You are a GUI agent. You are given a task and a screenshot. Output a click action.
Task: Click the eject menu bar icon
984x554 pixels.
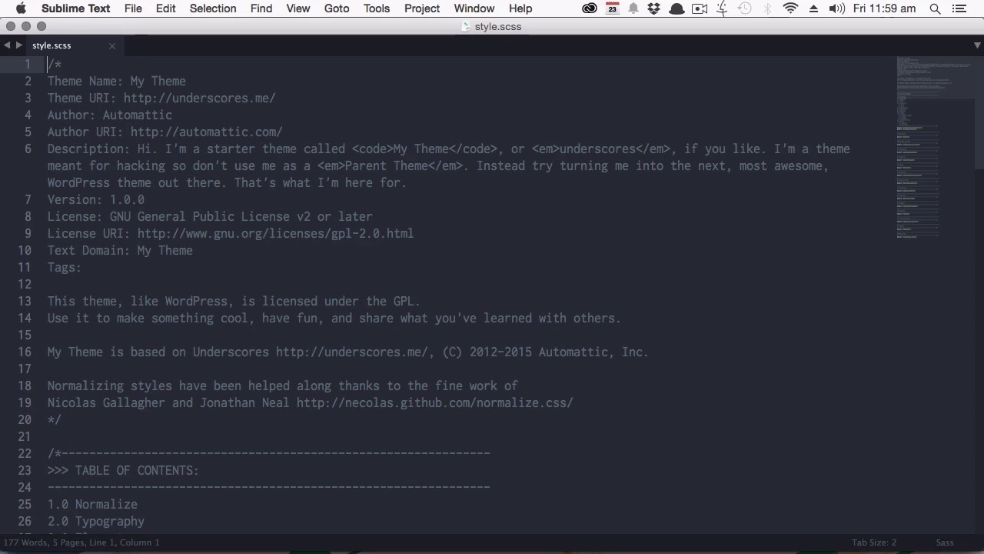click(x=813, y=8)
